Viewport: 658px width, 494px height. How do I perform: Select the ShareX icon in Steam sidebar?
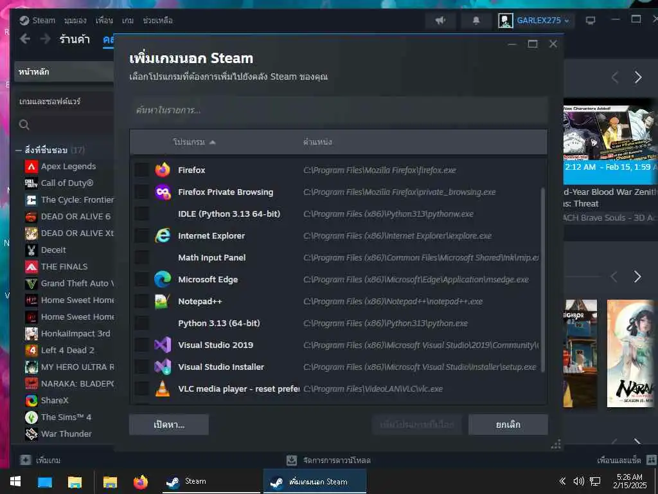pos(31,401)
